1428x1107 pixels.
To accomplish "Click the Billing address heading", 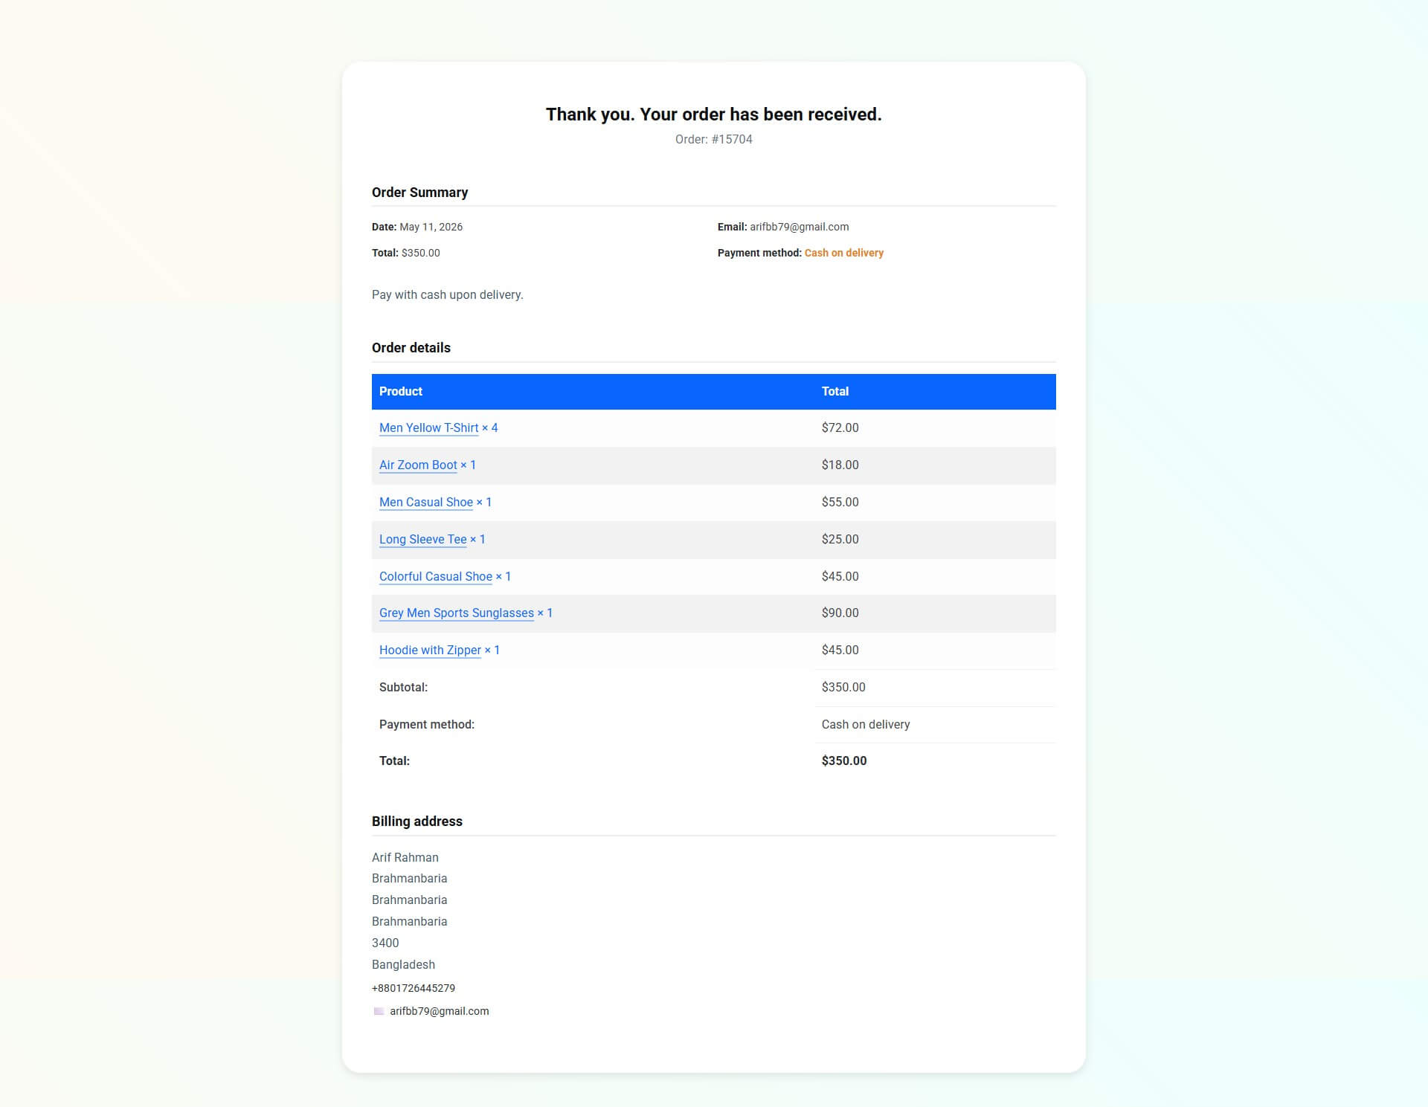I will (417, 822).
